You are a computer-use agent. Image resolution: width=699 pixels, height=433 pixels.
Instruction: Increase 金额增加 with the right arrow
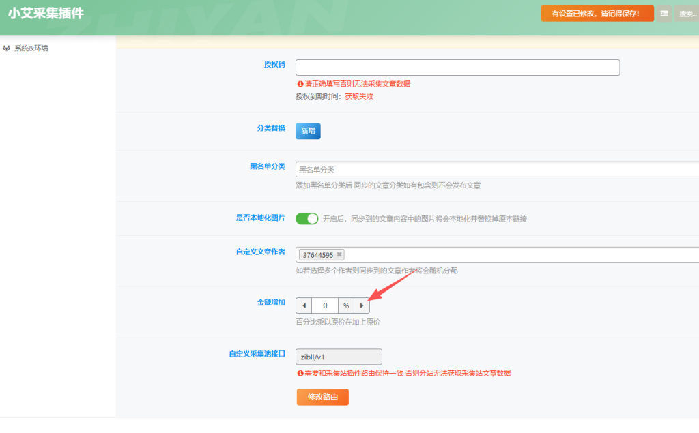[362, 305]
